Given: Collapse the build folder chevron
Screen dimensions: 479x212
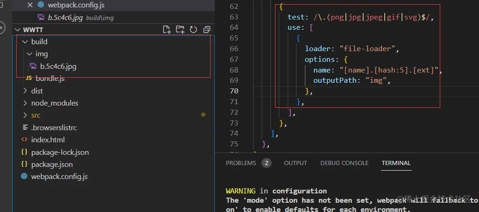Looking at the screenshot, I should click(25, 42).
